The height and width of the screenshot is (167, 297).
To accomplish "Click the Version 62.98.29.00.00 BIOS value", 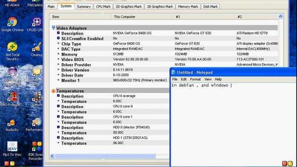I will [x=130, y=59].
